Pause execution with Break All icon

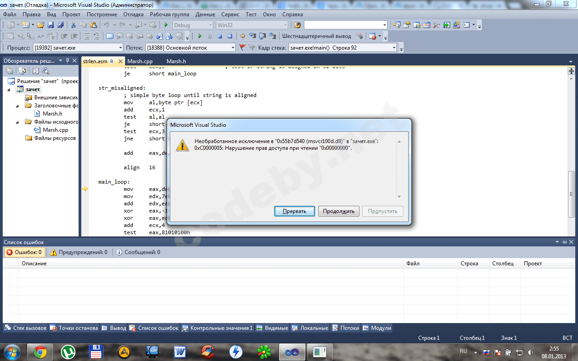210,36
